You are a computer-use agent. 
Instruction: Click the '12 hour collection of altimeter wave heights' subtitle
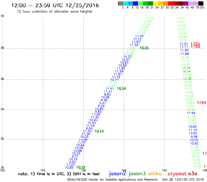tap(54, 11)
